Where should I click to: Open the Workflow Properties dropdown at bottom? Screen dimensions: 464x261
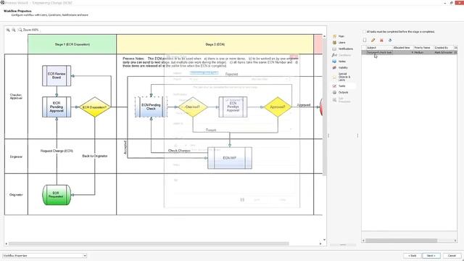coord(44,255)
